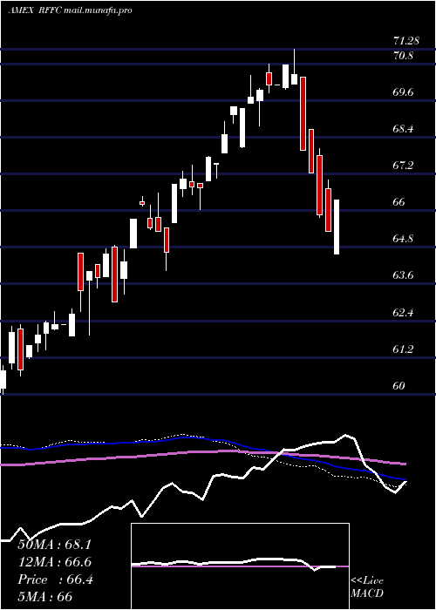Click the last white candlestick on the right

pyautogui.click(x=337, y=227)
